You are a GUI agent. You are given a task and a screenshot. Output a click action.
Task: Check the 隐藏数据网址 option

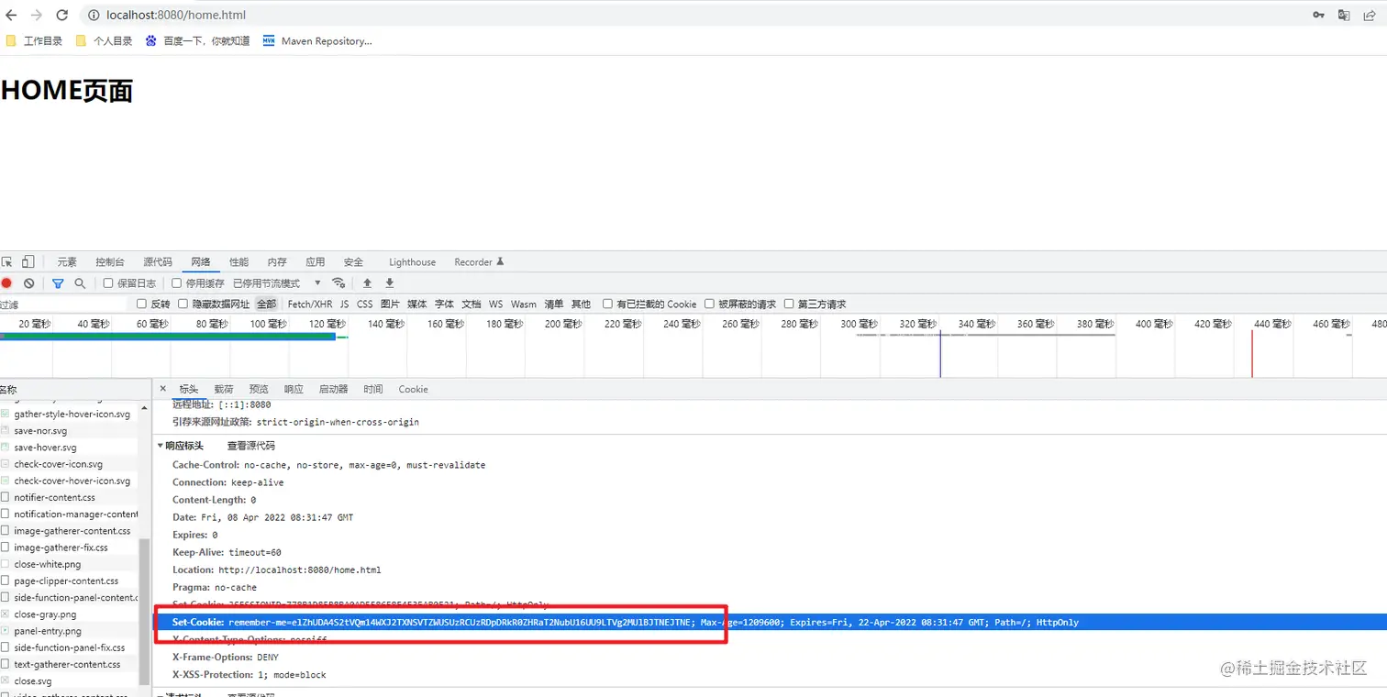click(x=183, y=304)
